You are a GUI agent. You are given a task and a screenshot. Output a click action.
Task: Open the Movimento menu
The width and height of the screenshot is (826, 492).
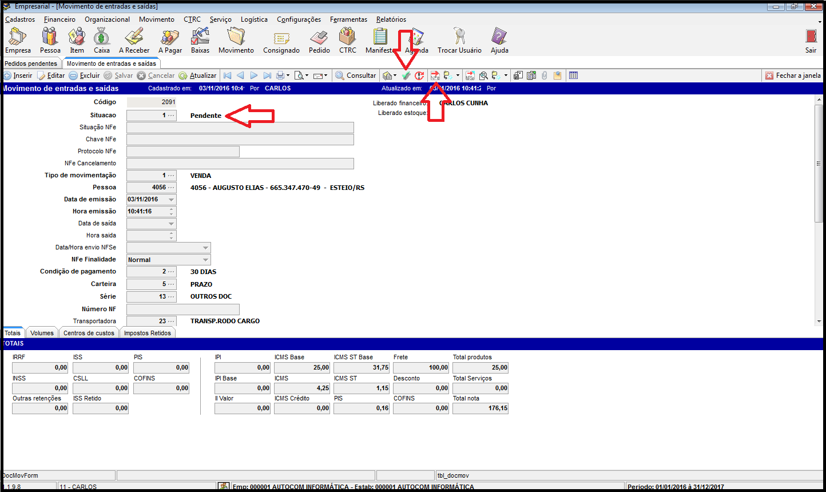(x=156, y=19)
